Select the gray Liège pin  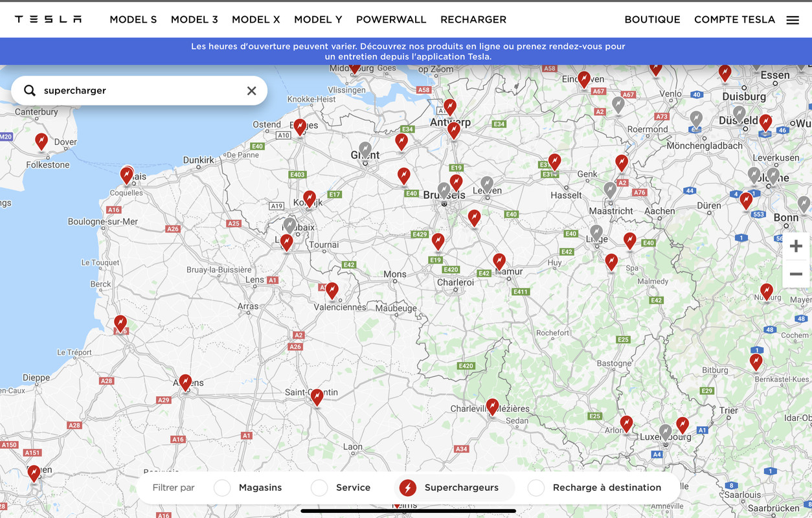(x=596, y=233)
